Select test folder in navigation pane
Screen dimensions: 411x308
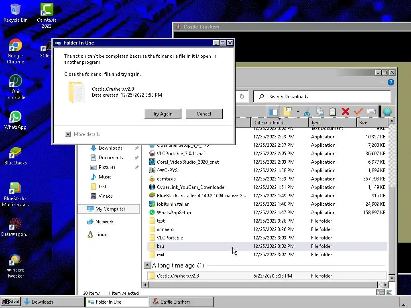pyautogui.click(x=102, y=186)
